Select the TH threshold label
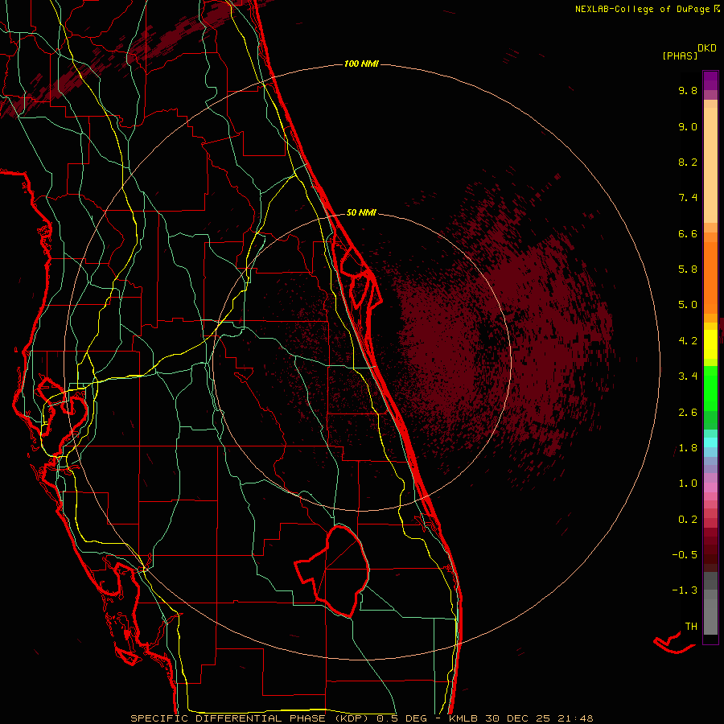This screenshot has width=724, height=724. coord(691,627)
